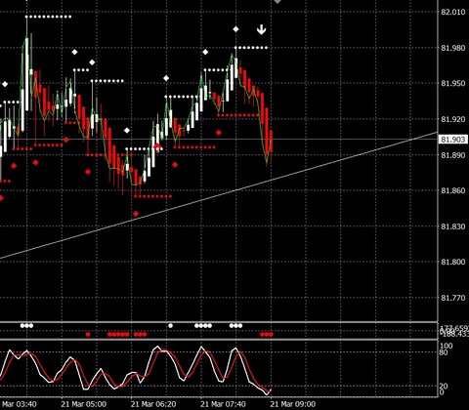Image resolution: width=469 pixels, height=410 pixels.
Task: Select the single red dot in indicator strip
Action: point(88,334)
